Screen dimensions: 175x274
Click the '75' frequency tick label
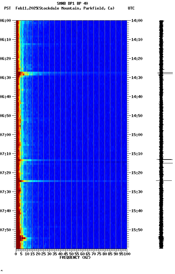[99, 254]
